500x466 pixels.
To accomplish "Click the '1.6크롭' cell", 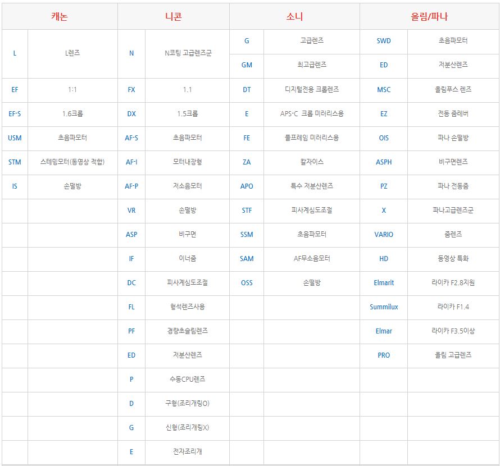I will click(72, 114).
